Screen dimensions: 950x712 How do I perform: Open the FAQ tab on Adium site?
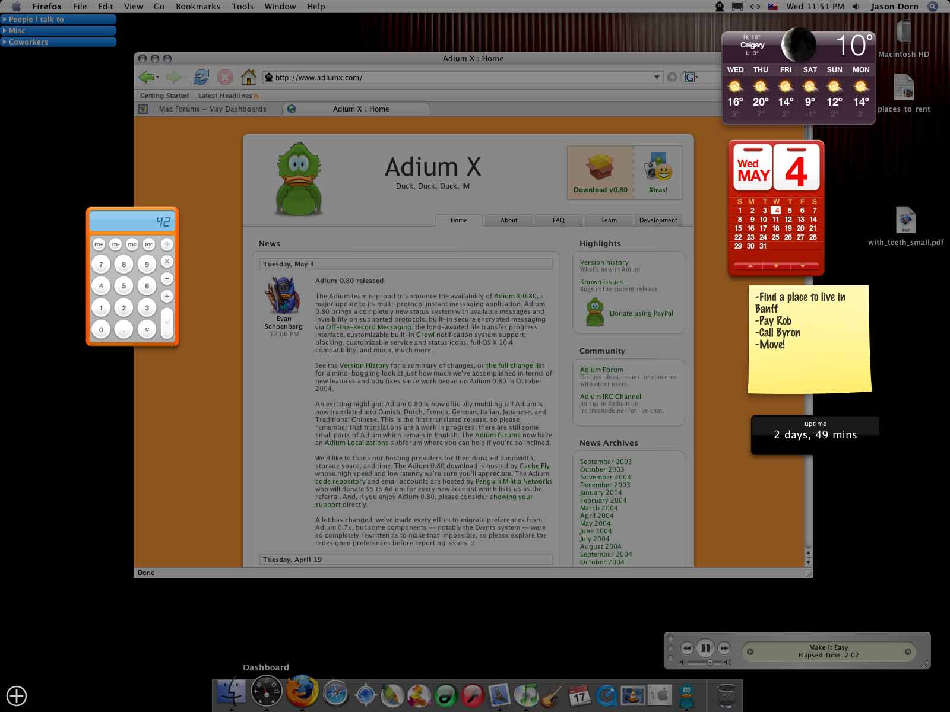(559, 220)
